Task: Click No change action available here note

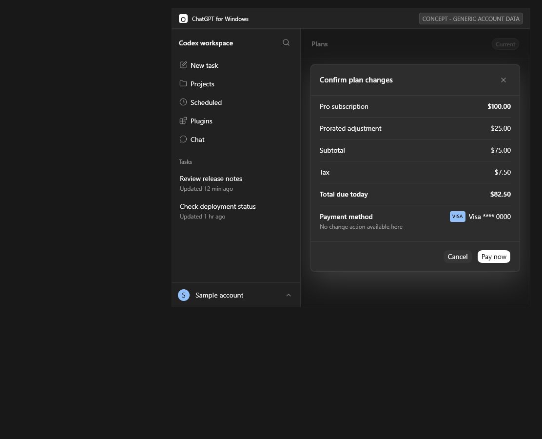Action: pyautogui.click(x=361, y=227)
